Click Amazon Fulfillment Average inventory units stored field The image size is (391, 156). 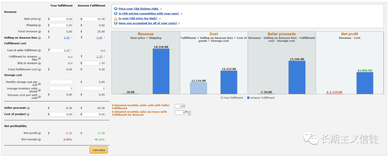94,88
